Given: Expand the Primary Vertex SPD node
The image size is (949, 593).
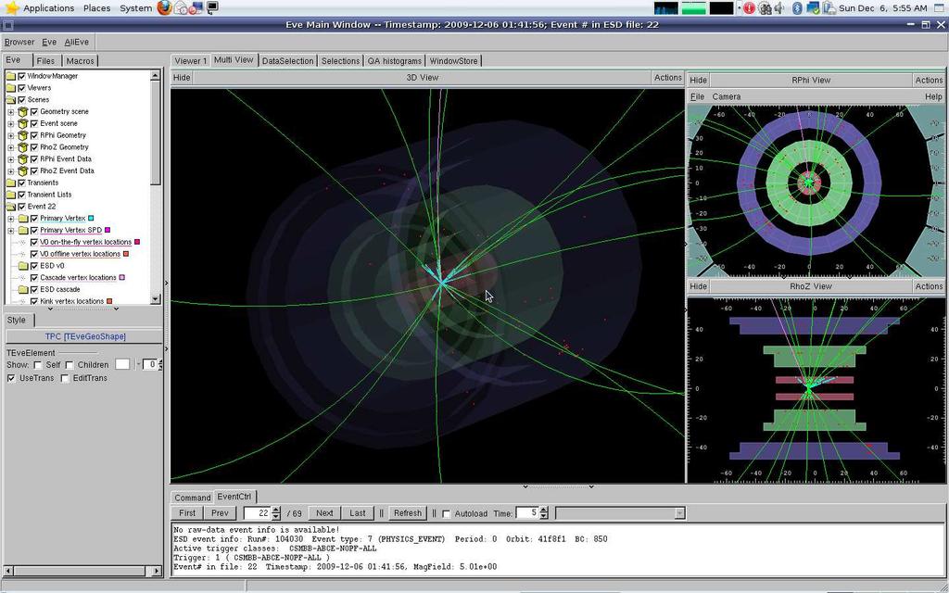Looking at the screenshot, I should click(x=10, y=231).
